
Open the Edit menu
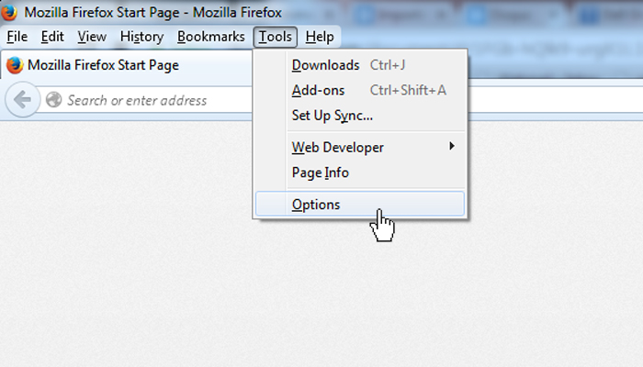coord(52,37)
